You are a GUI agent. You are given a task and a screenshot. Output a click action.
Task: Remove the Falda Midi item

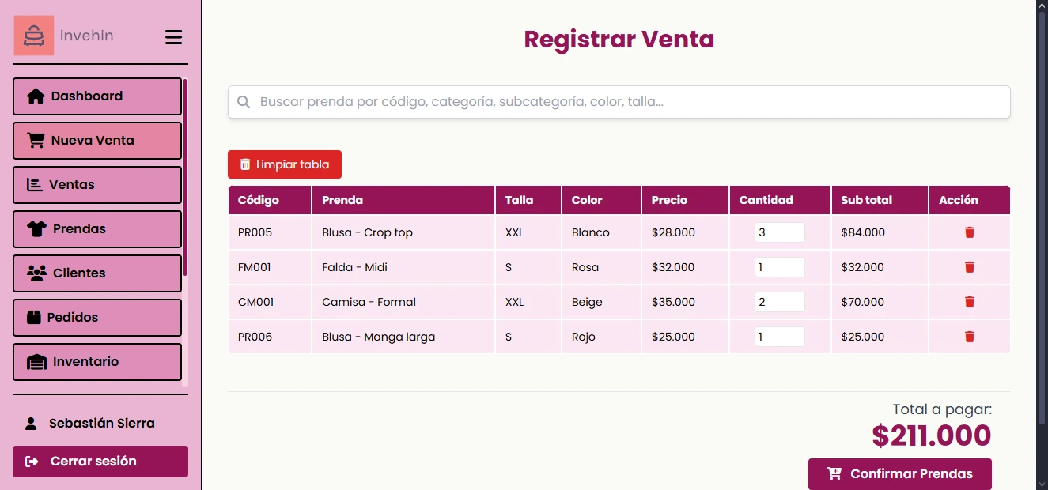(x=969, y=266)
